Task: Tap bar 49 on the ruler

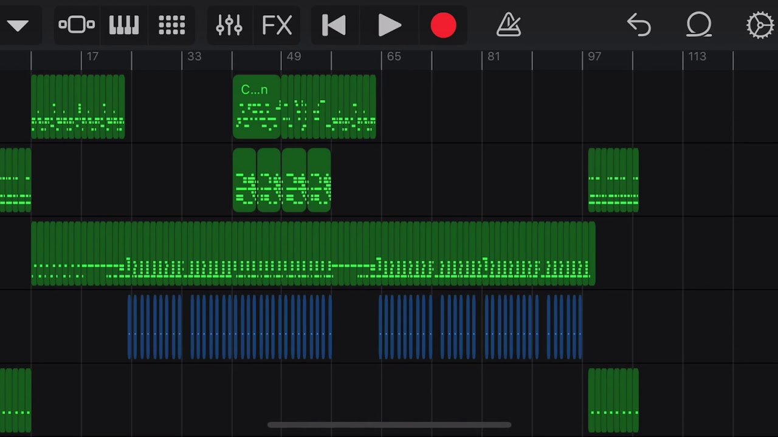Action: [x=294, y=56]
